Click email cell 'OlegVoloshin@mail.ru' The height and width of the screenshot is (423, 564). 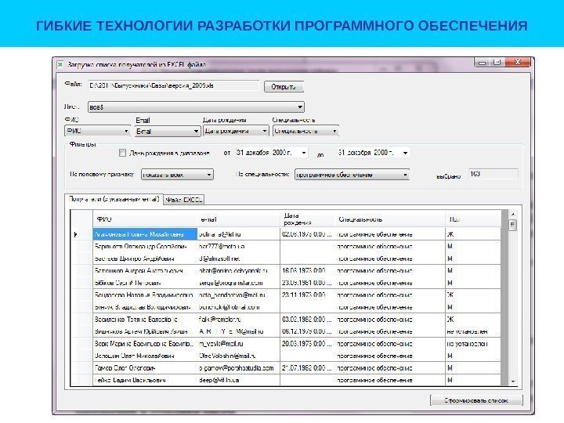238,356
